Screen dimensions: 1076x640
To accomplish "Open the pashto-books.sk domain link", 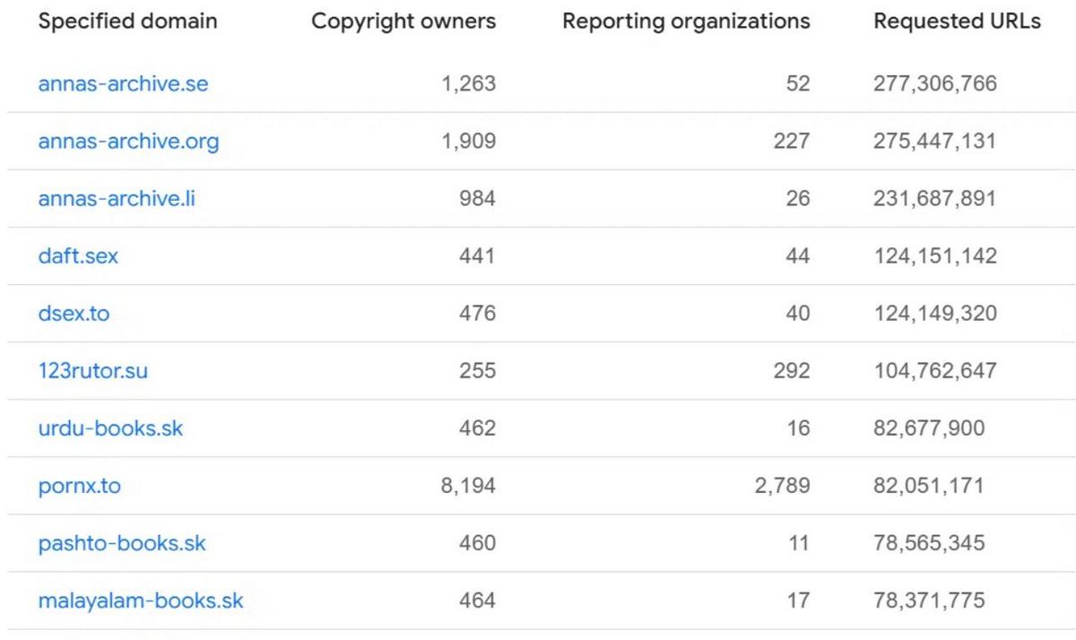I will click(122, 543).
